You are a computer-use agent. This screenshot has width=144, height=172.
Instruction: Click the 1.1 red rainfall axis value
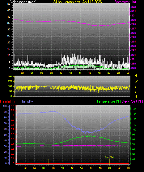(13, 110)
